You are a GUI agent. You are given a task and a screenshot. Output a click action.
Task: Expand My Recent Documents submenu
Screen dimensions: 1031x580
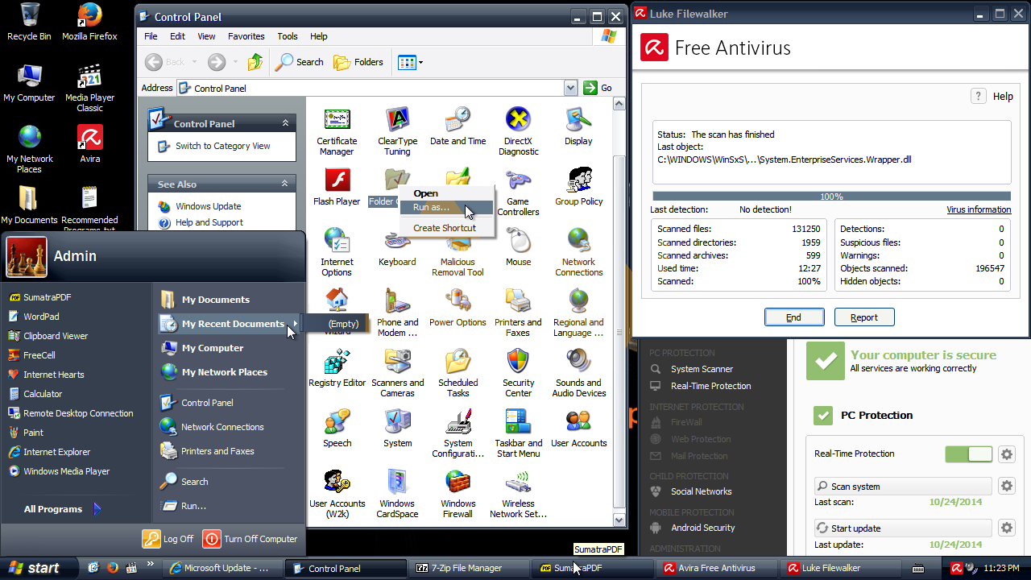coord(230,324)
